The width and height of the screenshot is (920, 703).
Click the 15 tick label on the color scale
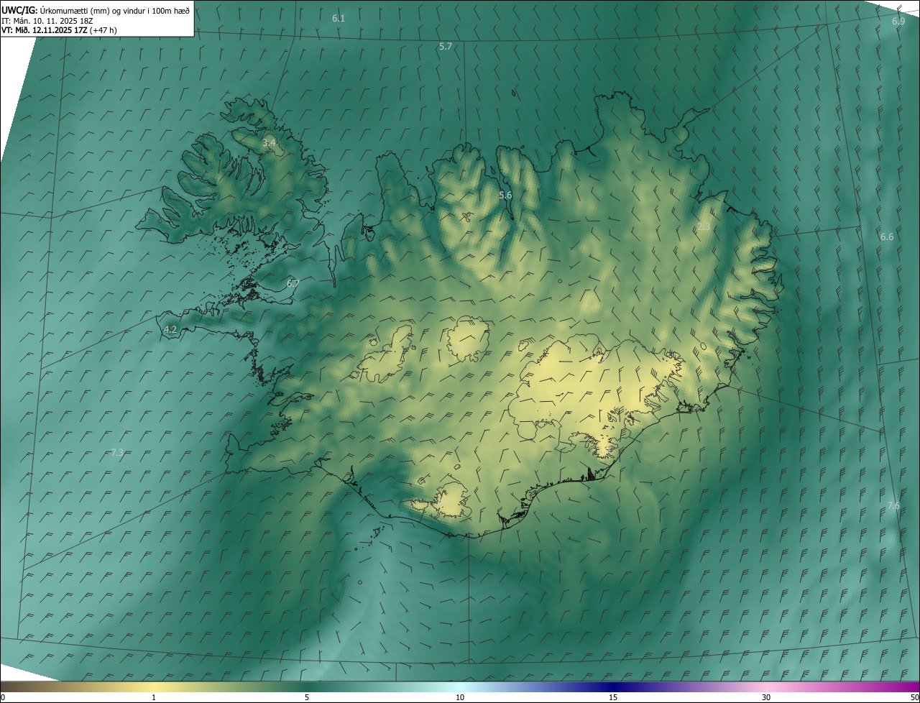[613, 698]
